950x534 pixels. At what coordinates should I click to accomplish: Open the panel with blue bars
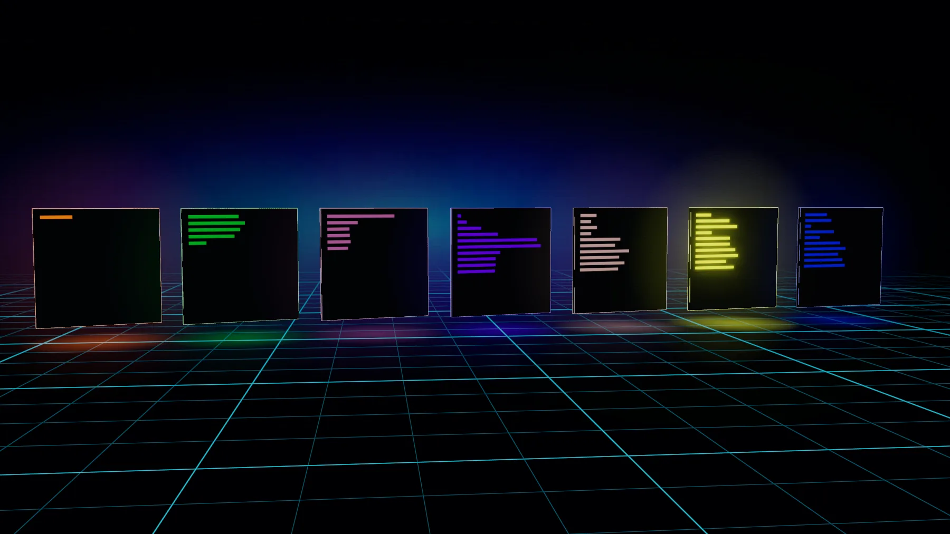pos(840,257)
